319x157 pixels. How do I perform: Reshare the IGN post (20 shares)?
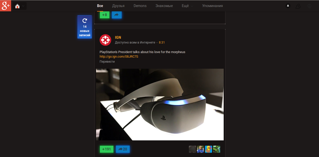123,149
